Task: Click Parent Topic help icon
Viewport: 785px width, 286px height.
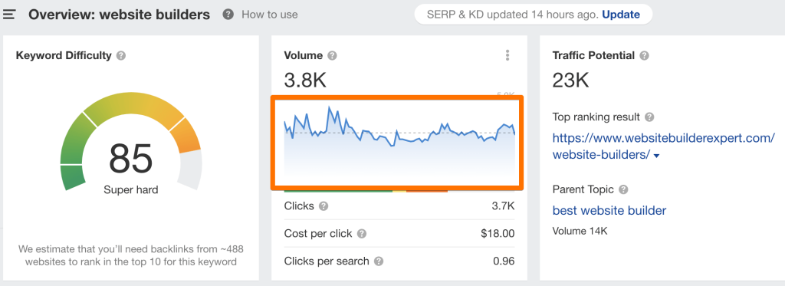Action: [x=623, y=190]
